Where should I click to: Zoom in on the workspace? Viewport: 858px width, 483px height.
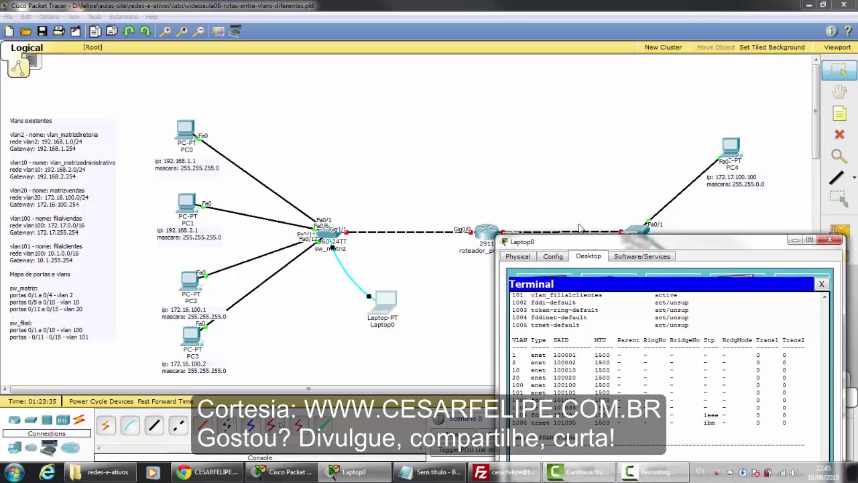pos(165,31)
